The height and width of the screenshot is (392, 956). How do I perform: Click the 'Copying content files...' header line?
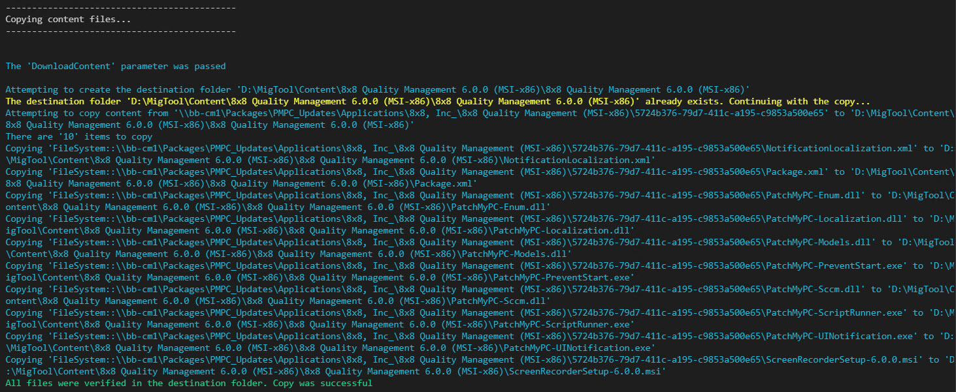[69, 20]
